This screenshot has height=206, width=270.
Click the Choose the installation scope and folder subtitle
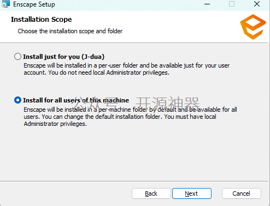[70, 31]
